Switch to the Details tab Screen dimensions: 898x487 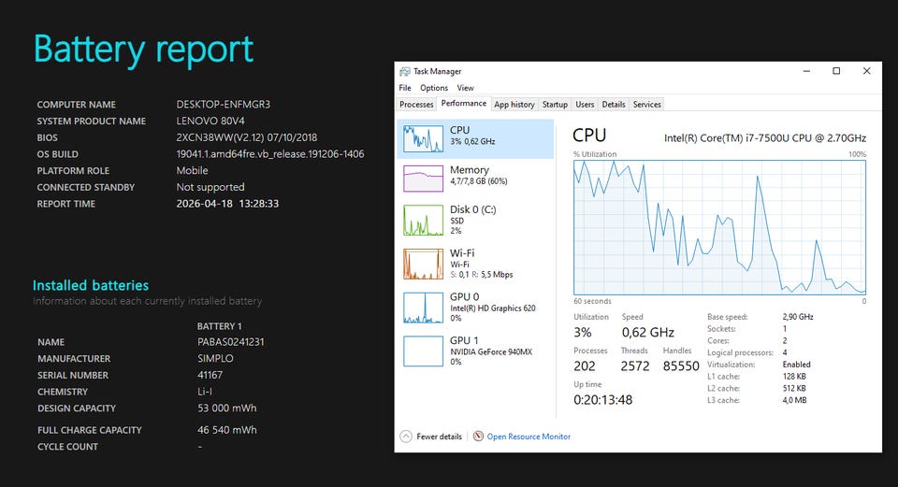[614, 105]
